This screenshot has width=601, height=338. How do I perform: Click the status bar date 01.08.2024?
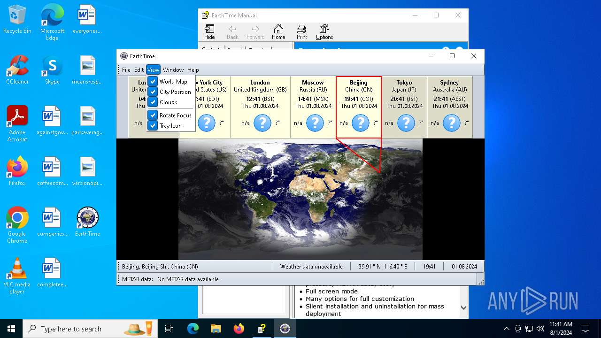464,266
